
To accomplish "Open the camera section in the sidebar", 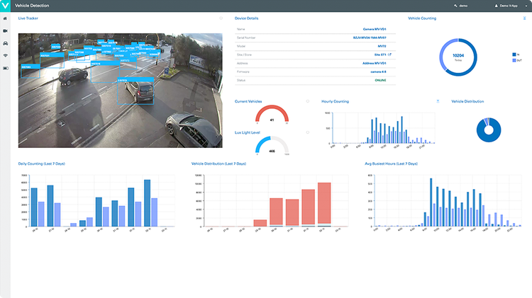I will point(5,31).
